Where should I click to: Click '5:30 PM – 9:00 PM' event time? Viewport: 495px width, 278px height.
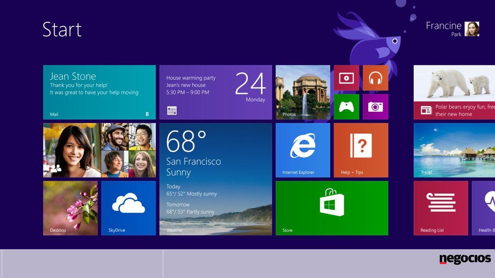tap(188, 92)
